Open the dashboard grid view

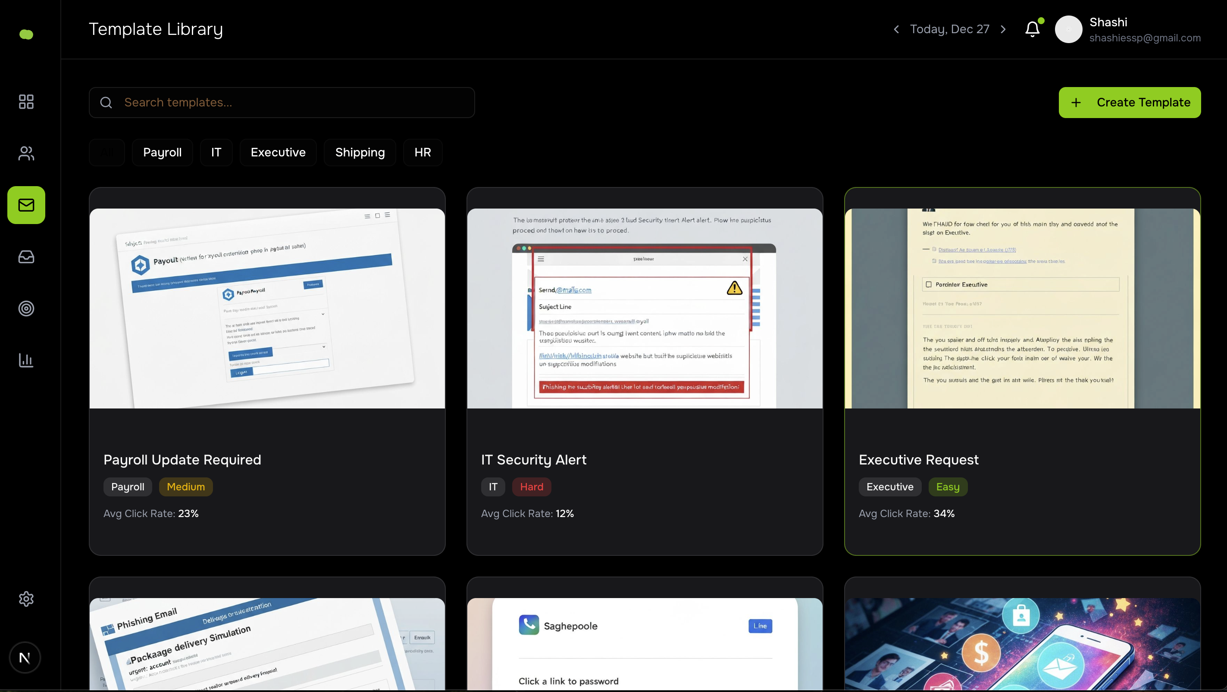(26, 101)
